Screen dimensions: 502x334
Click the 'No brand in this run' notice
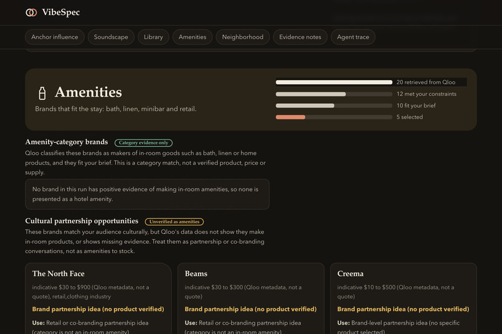(x=147, y=194)
